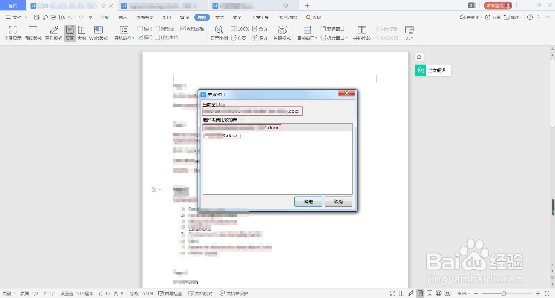Choose 多页 multiple pages view
Image resolution: width=555 pixels, height=298 pixels.
[260, 38]
